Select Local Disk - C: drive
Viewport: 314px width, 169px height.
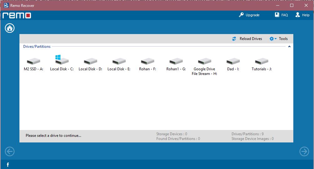[62, 62]
